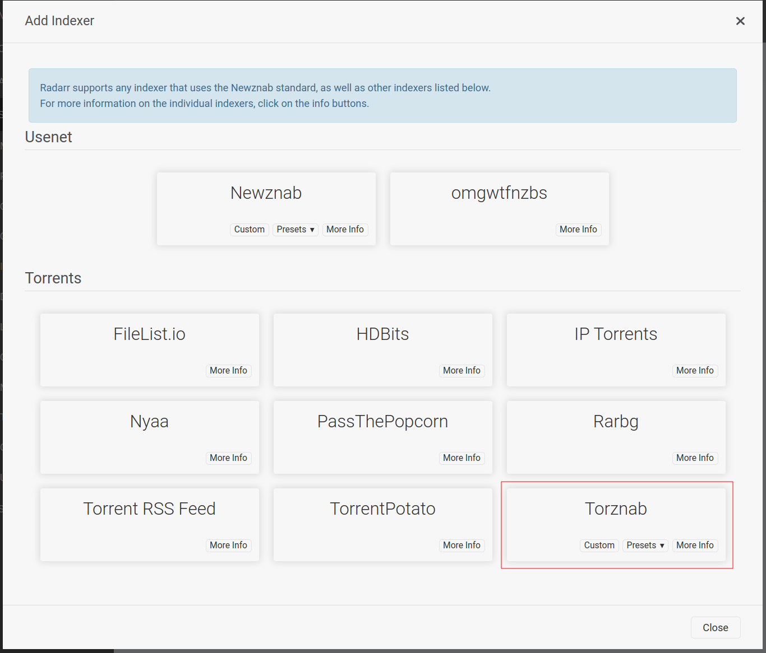Image resolution: width=766 pixels, height=653 pixels.
Task: Choose the IP Torrents indexer card
Action: tap(616, 350)
